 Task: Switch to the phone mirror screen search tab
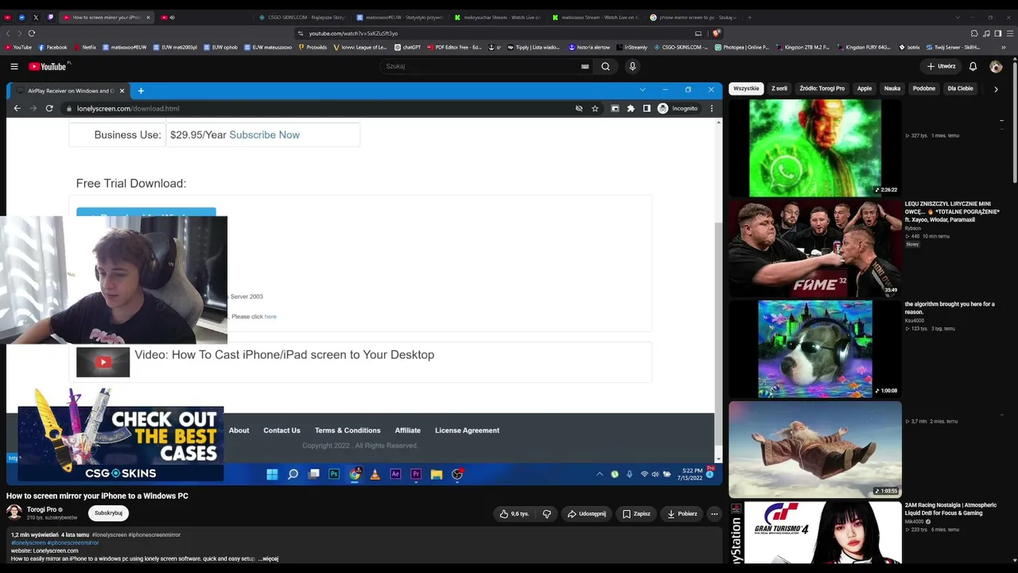694,18
